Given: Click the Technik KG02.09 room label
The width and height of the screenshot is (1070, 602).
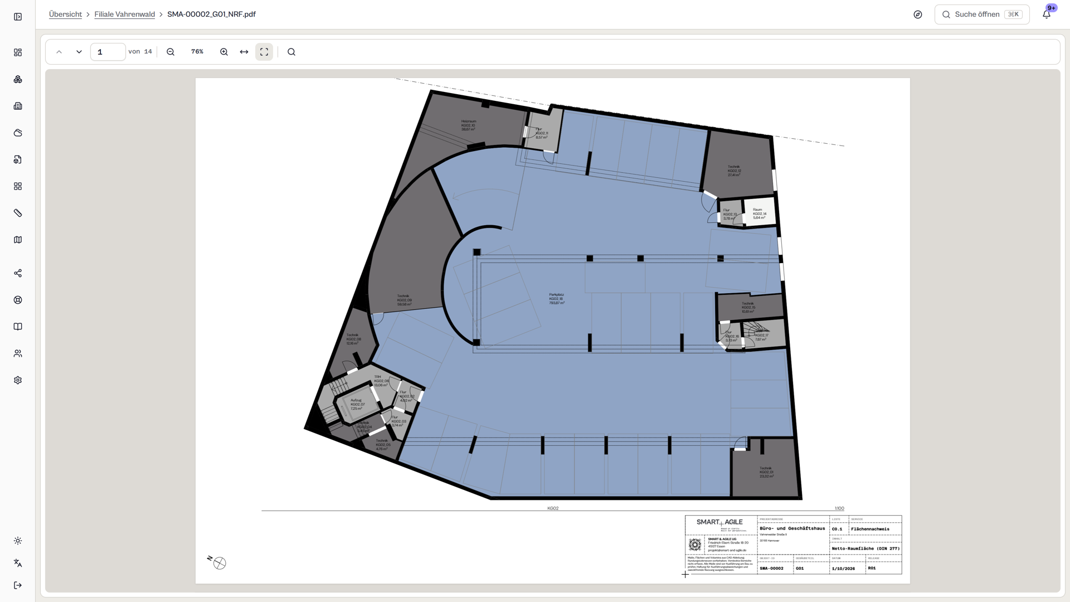Looking at the screenshot, I should point(404,300).
